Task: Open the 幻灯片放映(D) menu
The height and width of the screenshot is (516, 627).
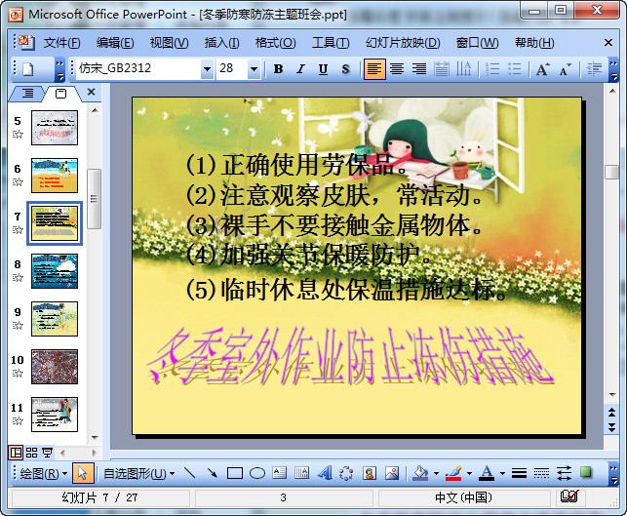Action: 403,42
